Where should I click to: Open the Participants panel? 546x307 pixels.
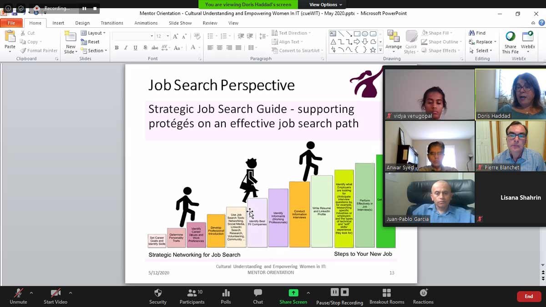[192, 293]
